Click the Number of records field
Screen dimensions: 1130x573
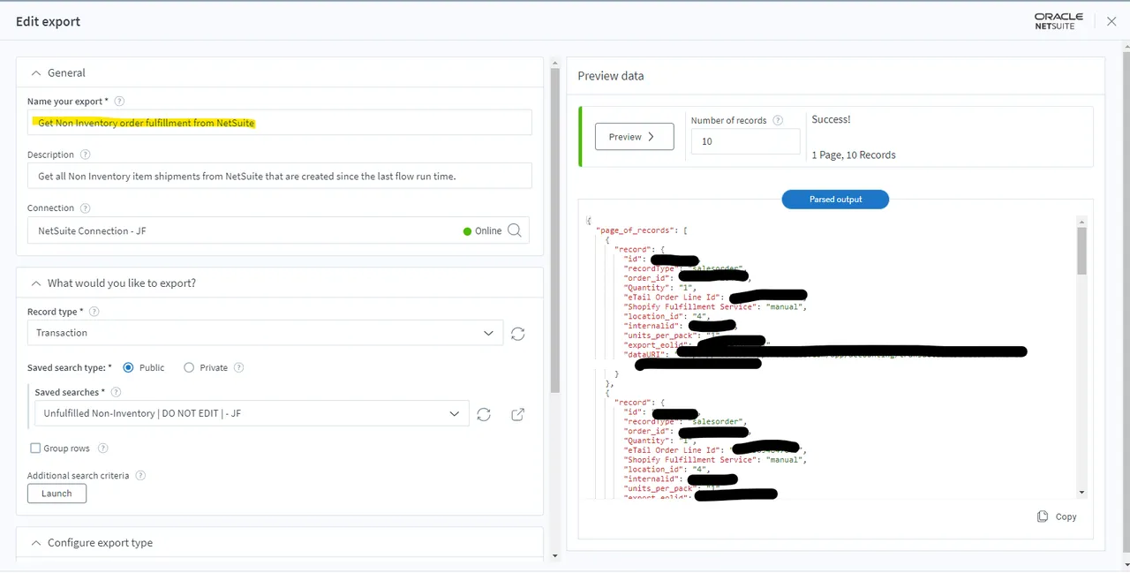tap(745, 141)
